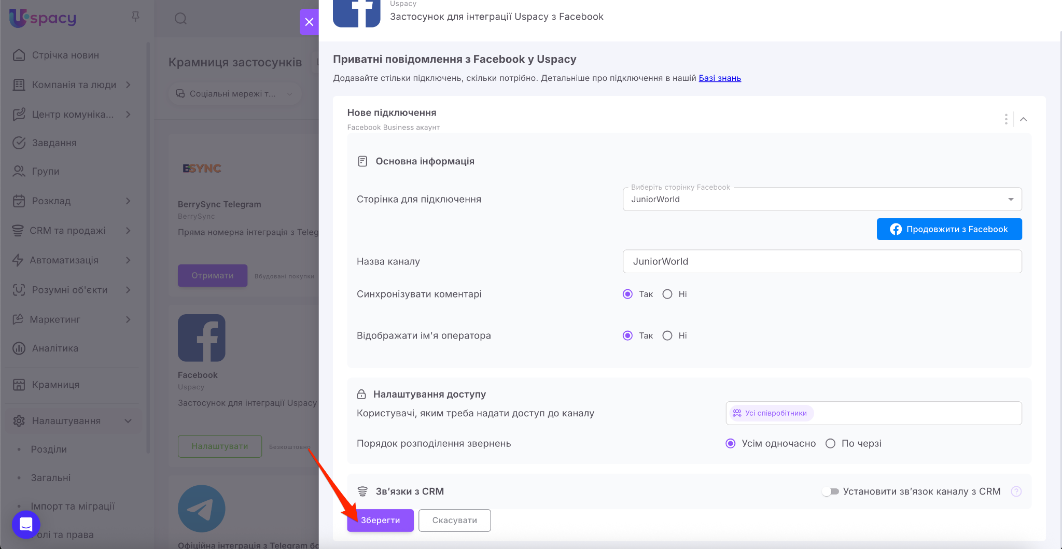Choose По черзі distribution order

(x=830, y=443)
